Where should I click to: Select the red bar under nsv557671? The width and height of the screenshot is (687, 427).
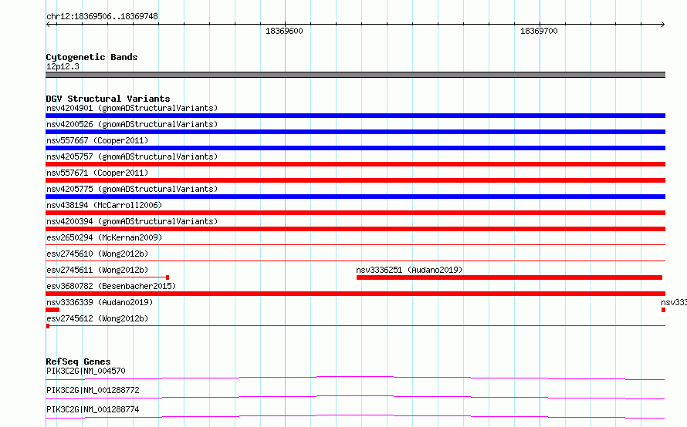pos(355,180)
